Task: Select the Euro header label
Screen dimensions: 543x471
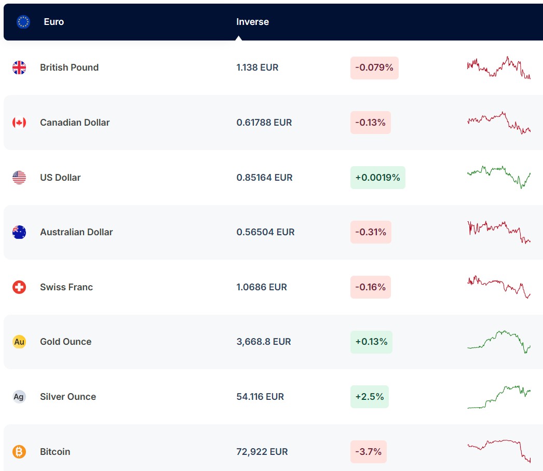Action: point(54,22)
